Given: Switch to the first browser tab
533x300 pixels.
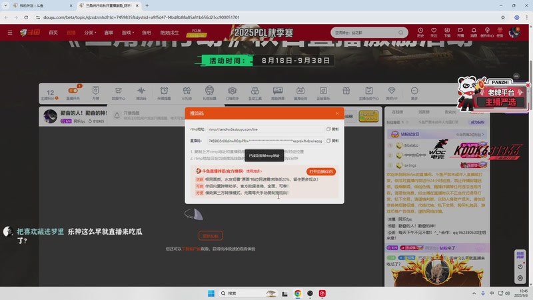Looking at the screenshot, I should 43,6.
